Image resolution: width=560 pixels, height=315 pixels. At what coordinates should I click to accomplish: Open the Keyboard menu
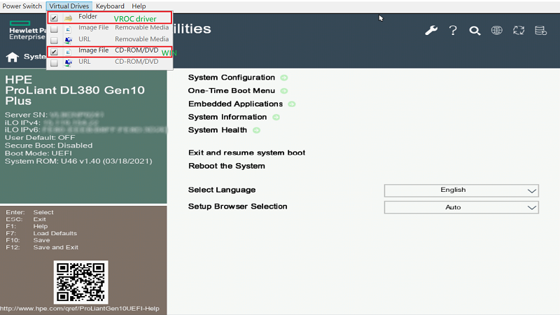(110, 6)
